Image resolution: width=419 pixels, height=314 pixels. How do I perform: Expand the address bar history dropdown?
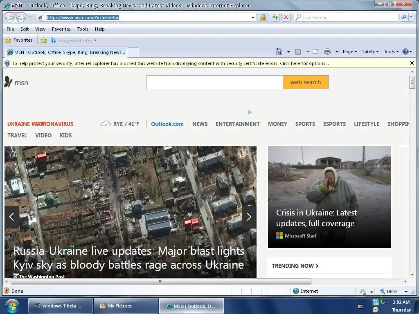(x=253, y=18)
